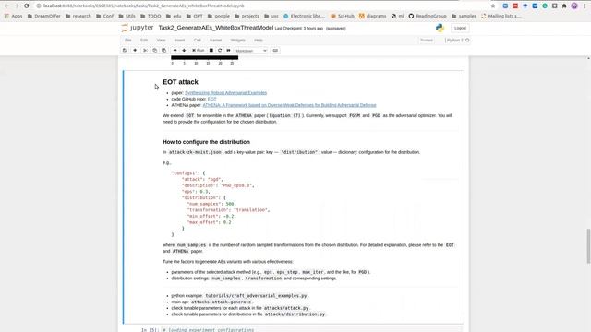Open the Sci-Hub bookmark
The image size is (591, 332).
point(343,17)
